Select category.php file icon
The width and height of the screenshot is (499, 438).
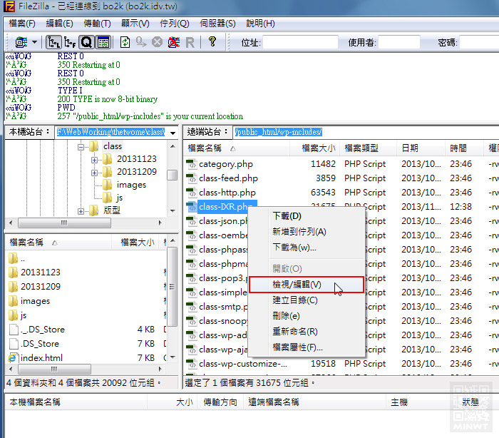[x=191, y=164]
